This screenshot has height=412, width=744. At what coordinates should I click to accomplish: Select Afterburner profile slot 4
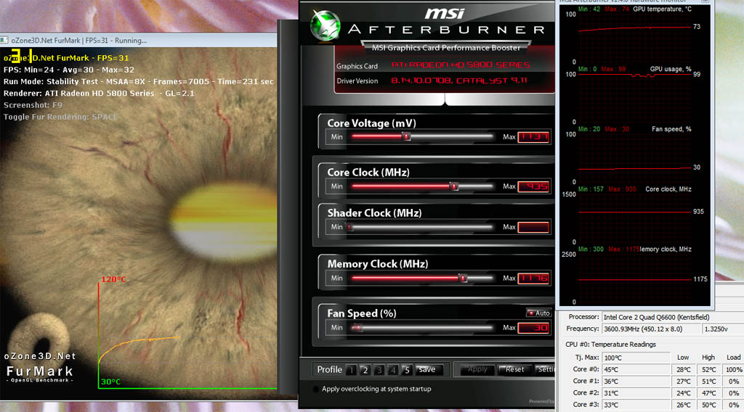click(x=392, y=370)
